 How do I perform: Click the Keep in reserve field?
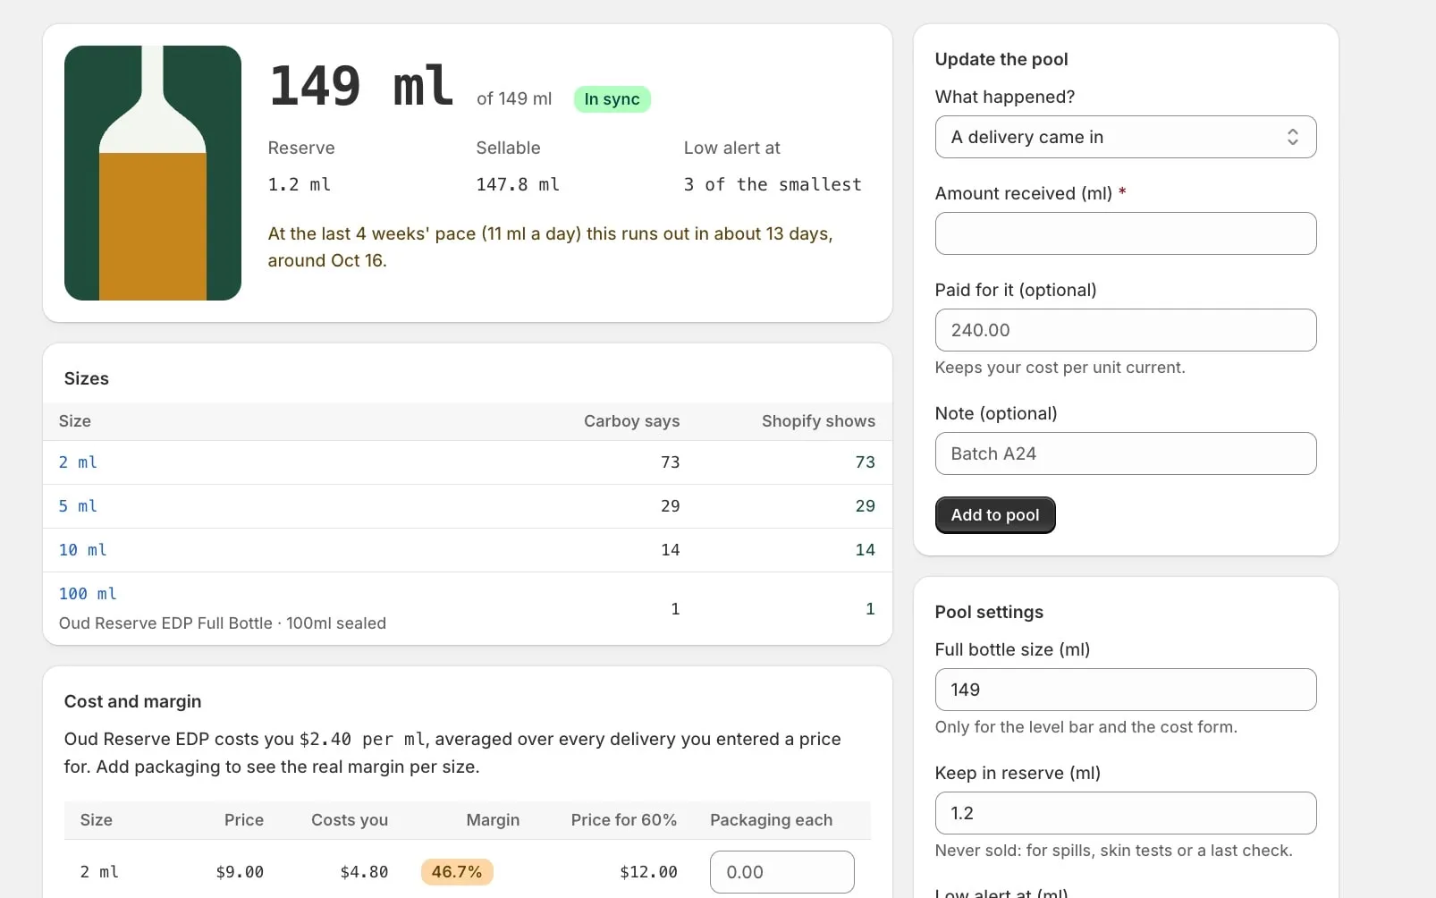[x=1126, y=813]
